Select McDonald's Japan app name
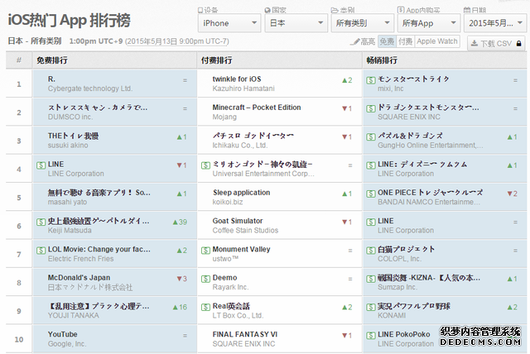The width and height of the screenshot is (530, 354). [x=79, y=277]
